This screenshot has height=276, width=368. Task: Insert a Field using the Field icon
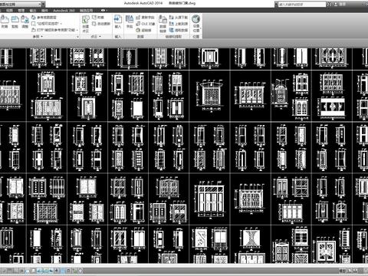click(x=130, y=21)
